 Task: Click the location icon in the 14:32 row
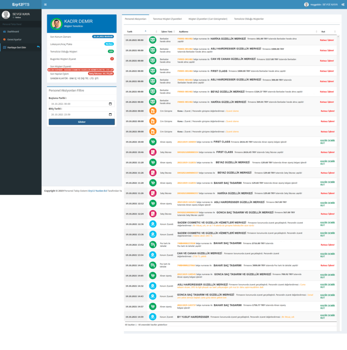click(153, 286)
